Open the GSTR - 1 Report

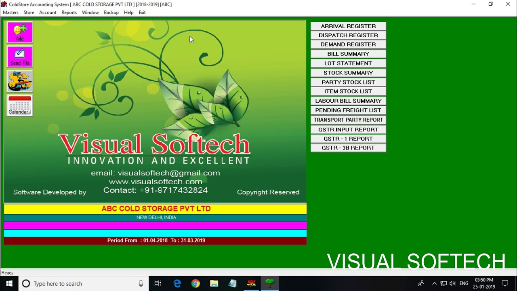[x=348, y=139]
